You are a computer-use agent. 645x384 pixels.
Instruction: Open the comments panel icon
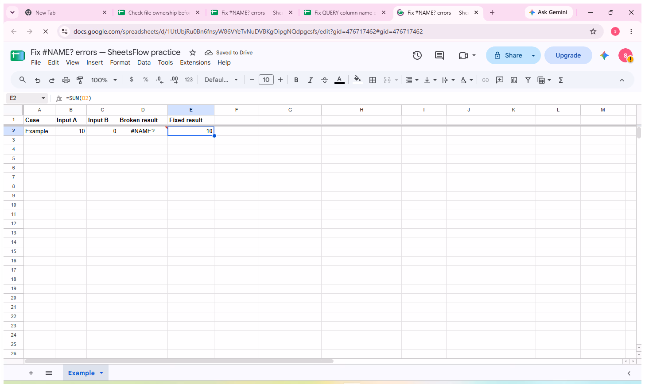point(439,55)
